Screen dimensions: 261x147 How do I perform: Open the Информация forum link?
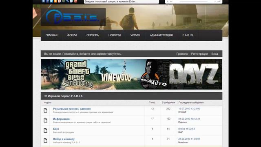(x=61, y=119)
